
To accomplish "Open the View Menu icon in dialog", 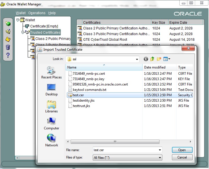I will (x=167, y=59).
